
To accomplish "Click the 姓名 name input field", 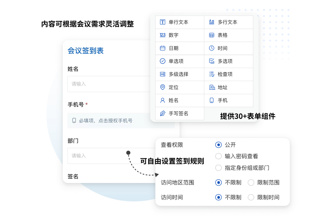I will click(109, 84).
